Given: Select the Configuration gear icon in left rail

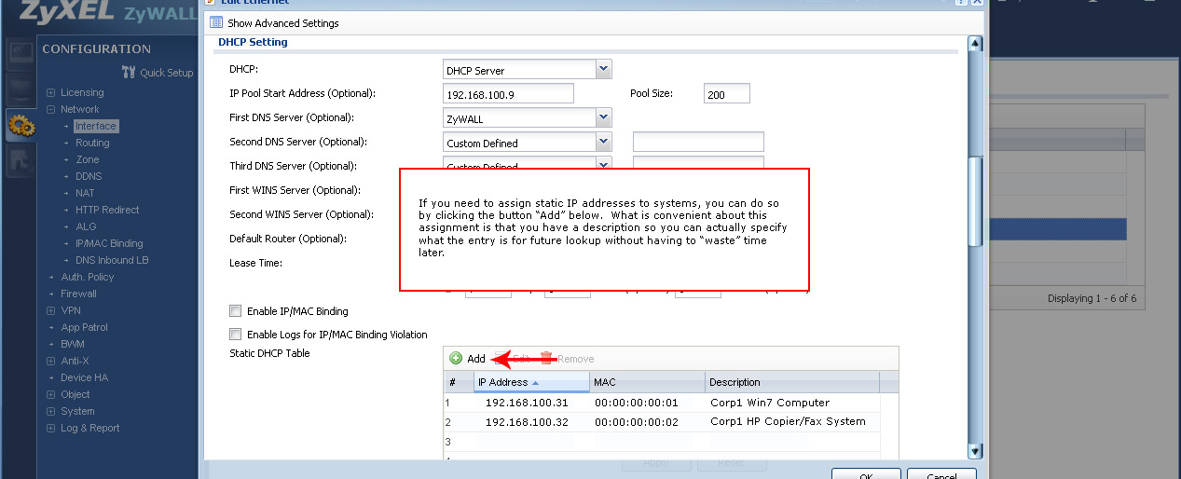Looking at the screenshot, I should click(21, 124).
